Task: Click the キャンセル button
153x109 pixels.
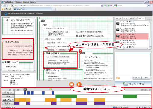Action: point(137,78)
